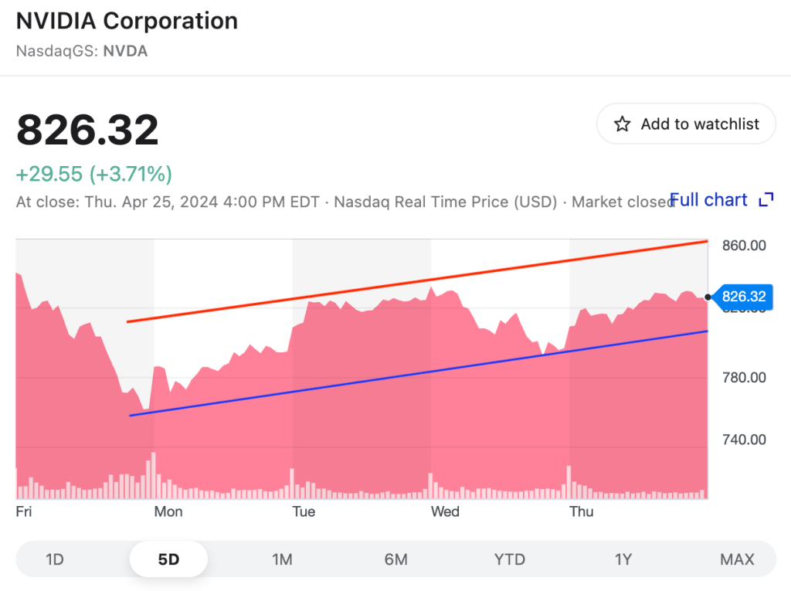The height and width of the screenshot is (591, 791).
Task: Switch to the 1D time range
Action: [55, 559]
